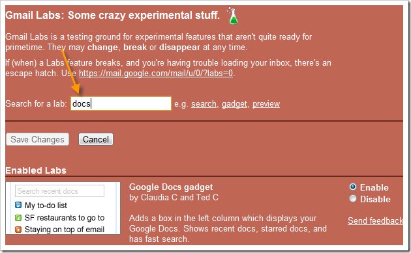Screen dimensions: 411x253
Task: Click the Cancel button
Action: (96, 139)
